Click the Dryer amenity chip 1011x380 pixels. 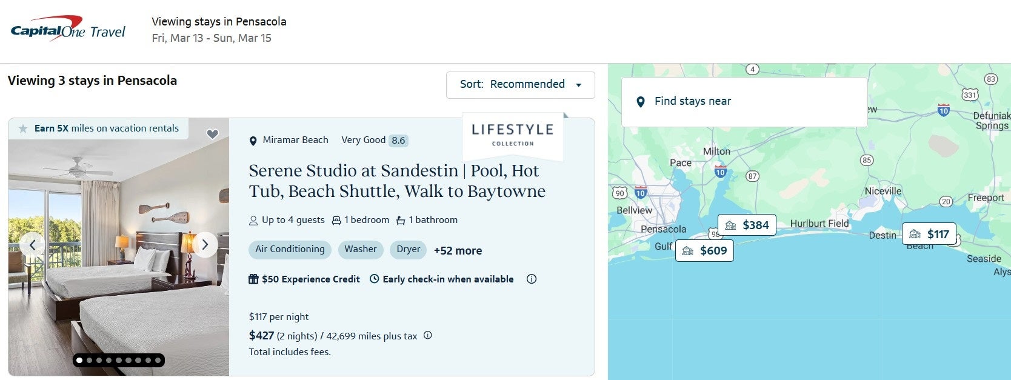pos(408,249)
